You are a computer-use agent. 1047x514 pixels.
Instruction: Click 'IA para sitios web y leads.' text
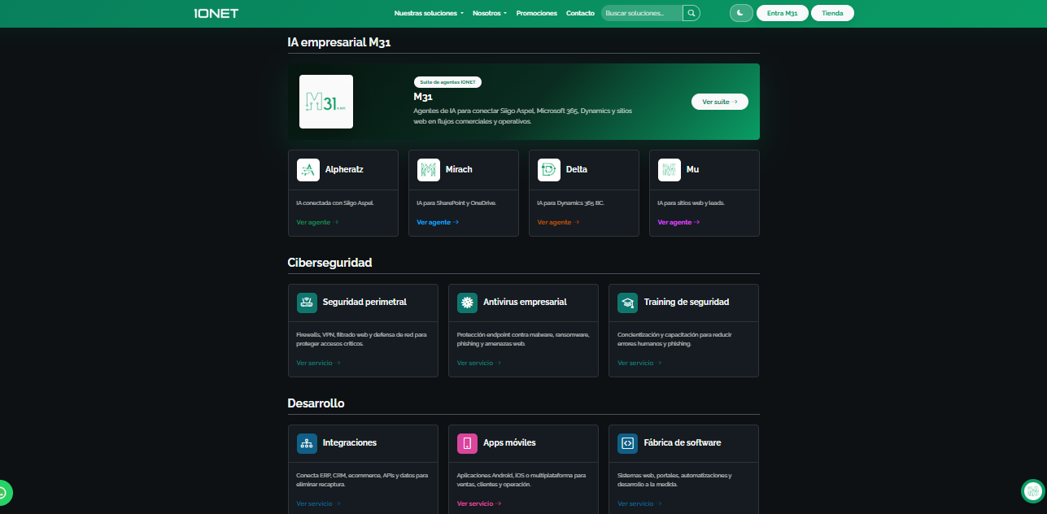691,203
